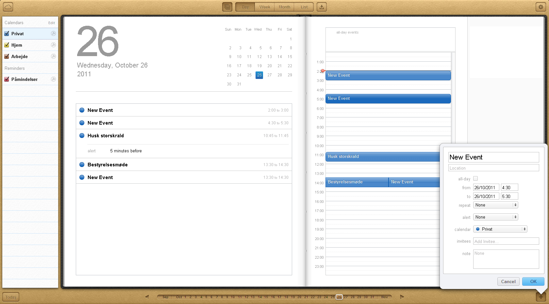549x304 pixels.
Task: Select New Event block at 2:00 in day grid
Action: [388, 75]
